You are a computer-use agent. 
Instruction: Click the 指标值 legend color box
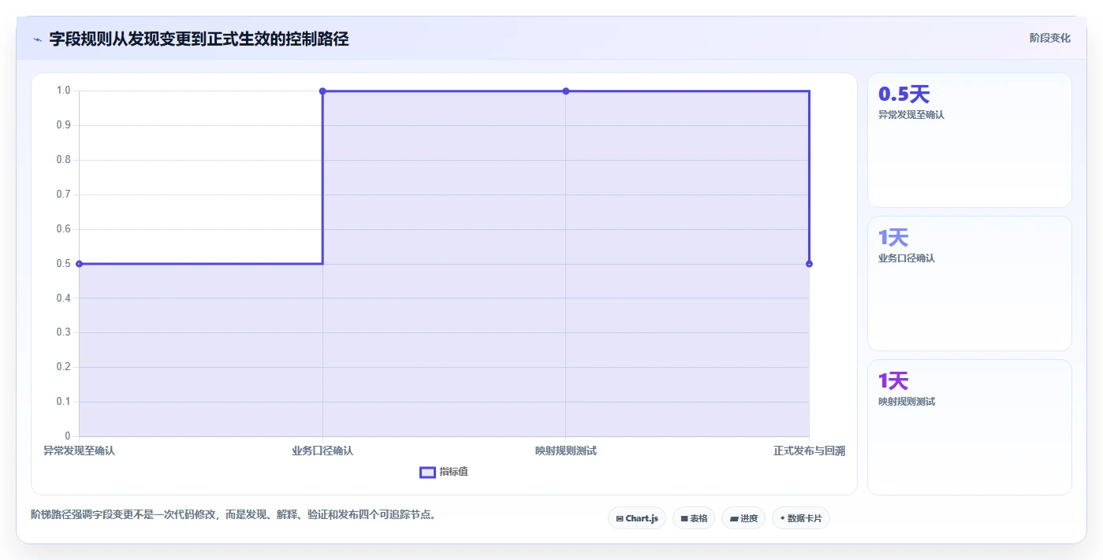pyautogui.click(x=427, y=472)
